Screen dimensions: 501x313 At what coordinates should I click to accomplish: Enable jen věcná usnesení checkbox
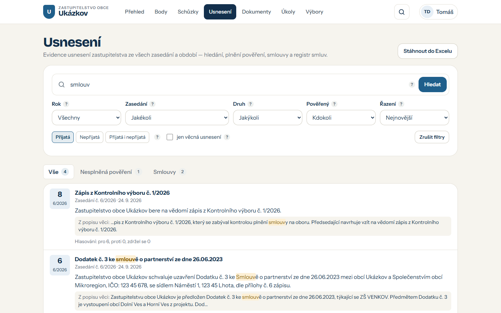170,137
